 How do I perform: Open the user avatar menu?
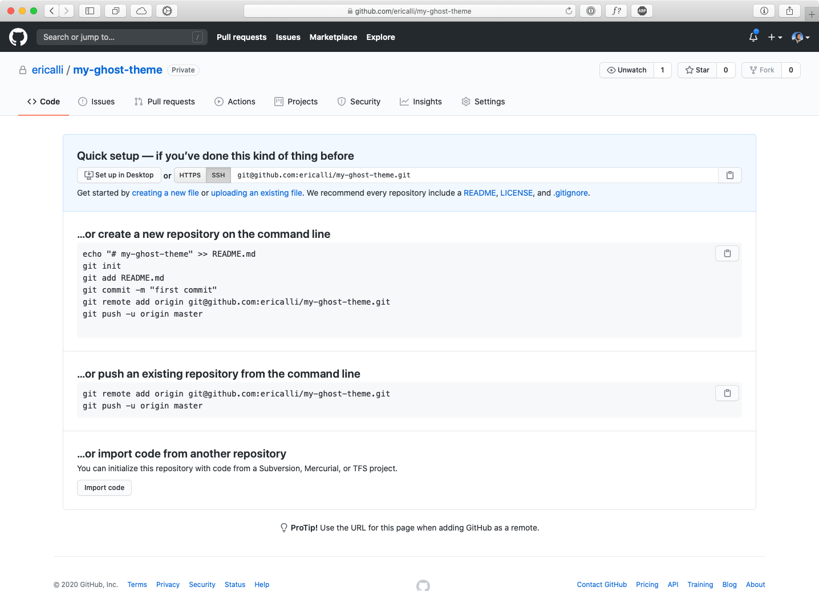(x=800, y=37)
